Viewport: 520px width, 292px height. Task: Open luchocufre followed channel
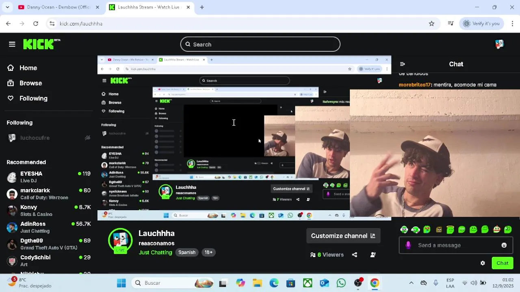point(48,138)
